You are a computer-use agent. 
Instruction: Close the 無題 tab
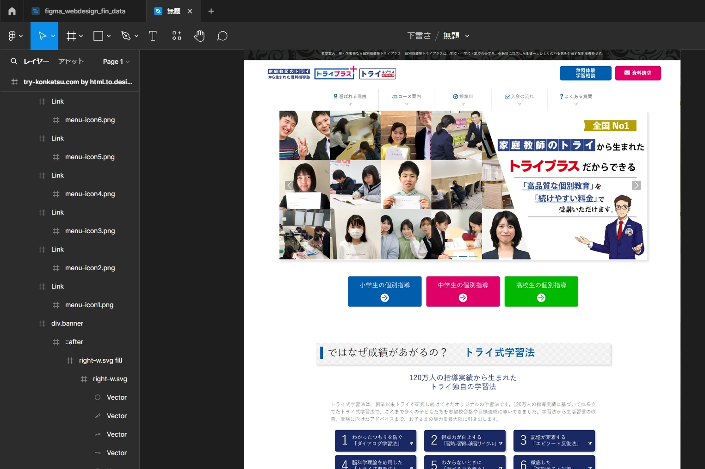(x=190, y=11)
